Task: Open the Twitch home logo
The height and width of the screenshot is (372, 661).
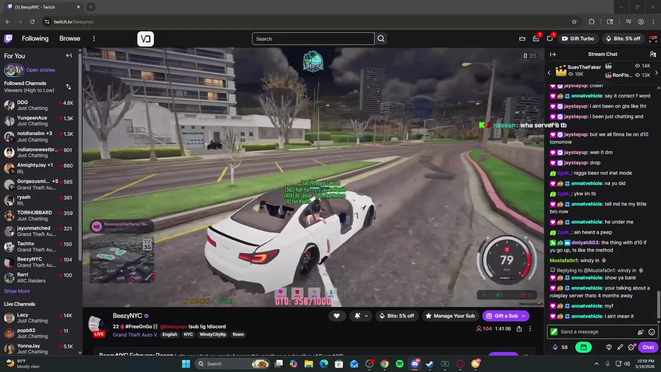Action: click(x=8, y=39)
